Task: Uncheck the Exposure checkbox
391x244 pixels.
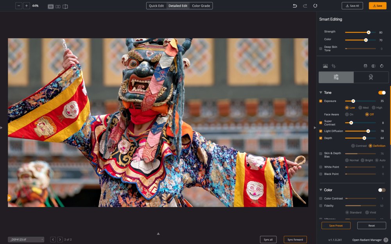Action: (x=321, y=101)
